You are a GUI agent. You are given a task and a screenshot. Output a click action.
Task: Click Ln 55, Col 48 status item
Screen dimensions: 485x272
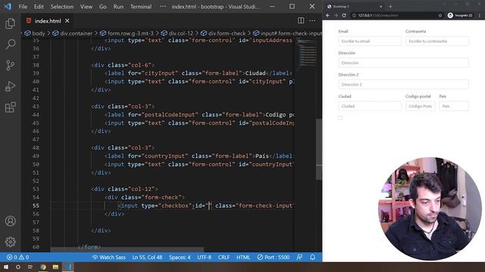pyautogui.click(x=147, y=257)
